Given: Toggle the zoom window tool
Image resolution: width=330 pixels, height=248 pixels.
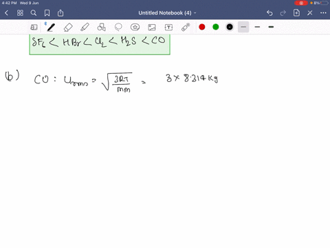Looking at the screenshot, I should tap(34, 28).
